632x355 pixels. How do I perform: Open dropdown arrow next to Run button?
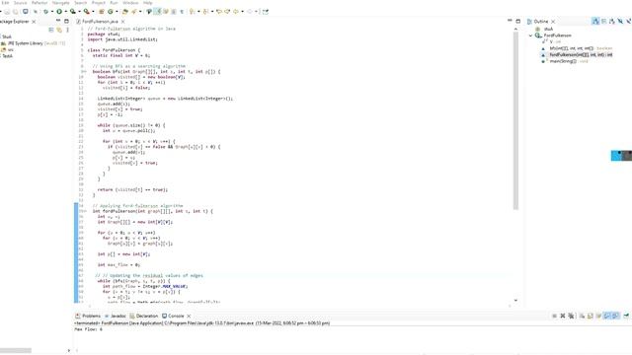click(66, 12)
